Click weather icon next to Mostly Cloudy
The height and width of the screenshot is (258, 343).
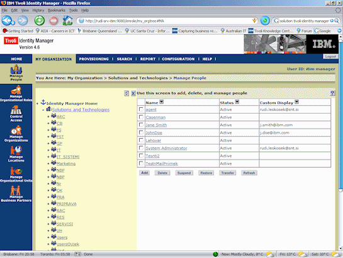click(x=271, y=254)
